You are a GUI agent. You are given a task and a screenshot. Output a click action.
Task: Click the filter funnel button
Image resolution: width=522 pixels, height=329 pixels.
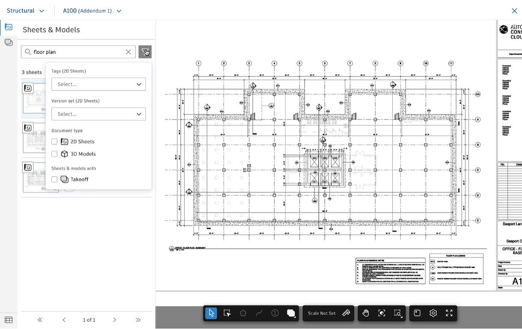point(145,52)
